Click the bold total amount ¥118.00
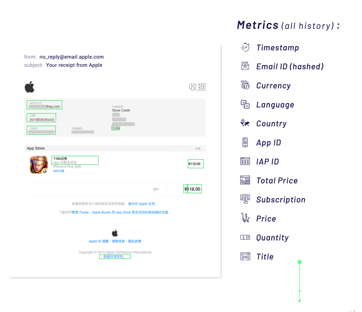The width and height of the screenshot is (362, 312). click(193, 189)
